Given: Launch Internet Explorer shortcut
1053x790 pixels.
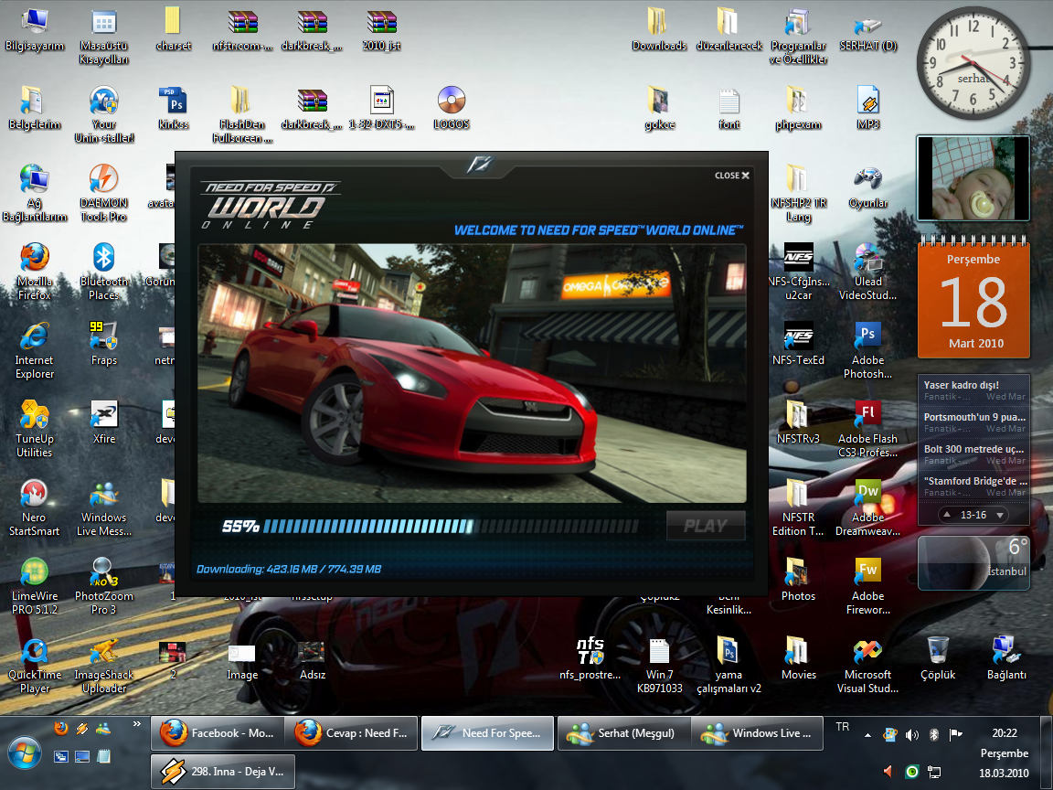Looking at the screenshot, I should pos(34,351).
